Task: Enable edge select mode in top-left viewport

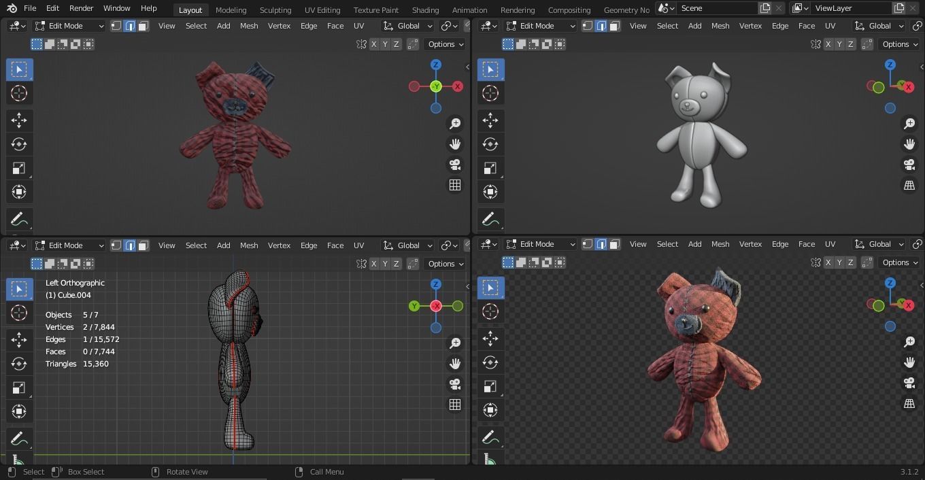Action: click(130, 26)
